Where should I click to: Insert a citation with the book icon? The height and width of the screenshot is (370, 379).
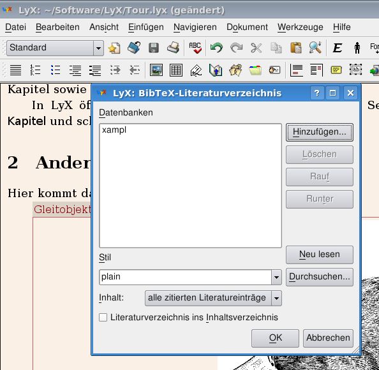pos(216,70)
